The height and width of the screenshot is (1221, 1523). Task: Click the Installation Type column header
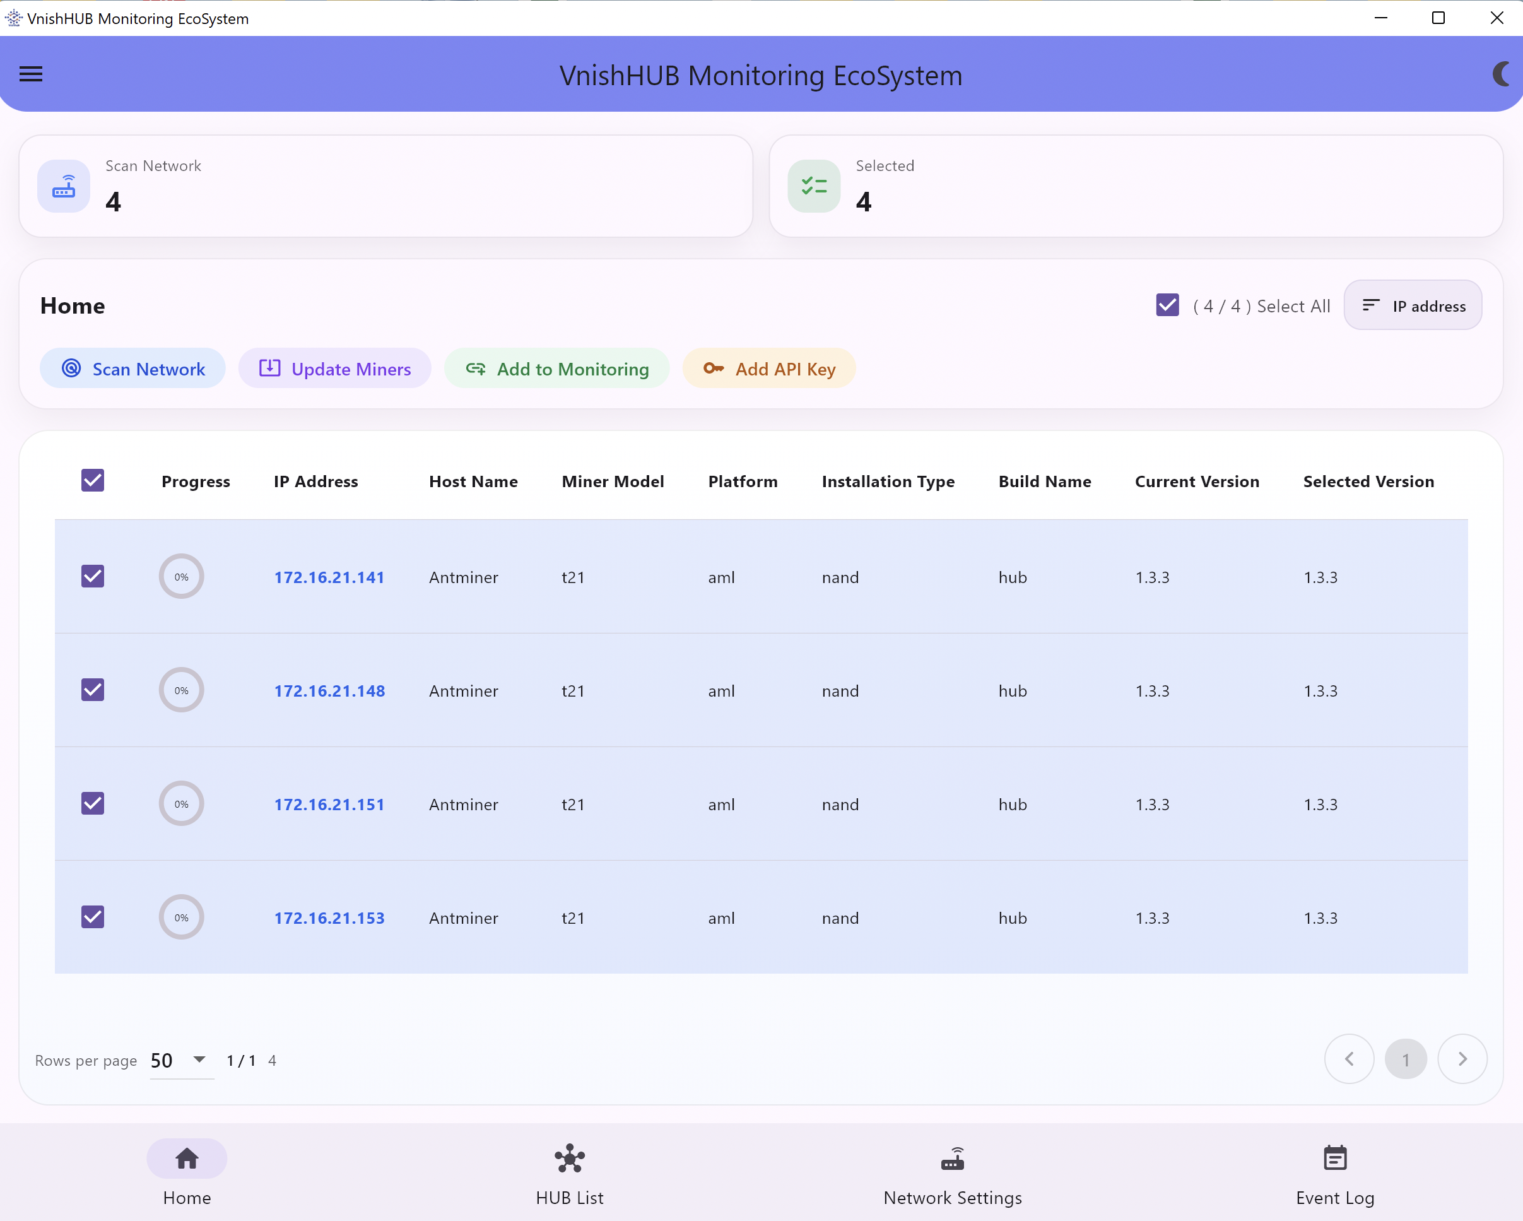tap(888, 481)
